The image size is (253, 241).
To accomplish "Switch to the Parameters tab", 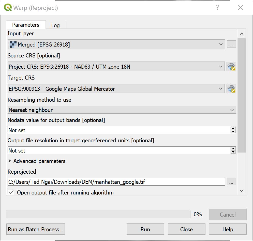I will (x=26, y=25).
